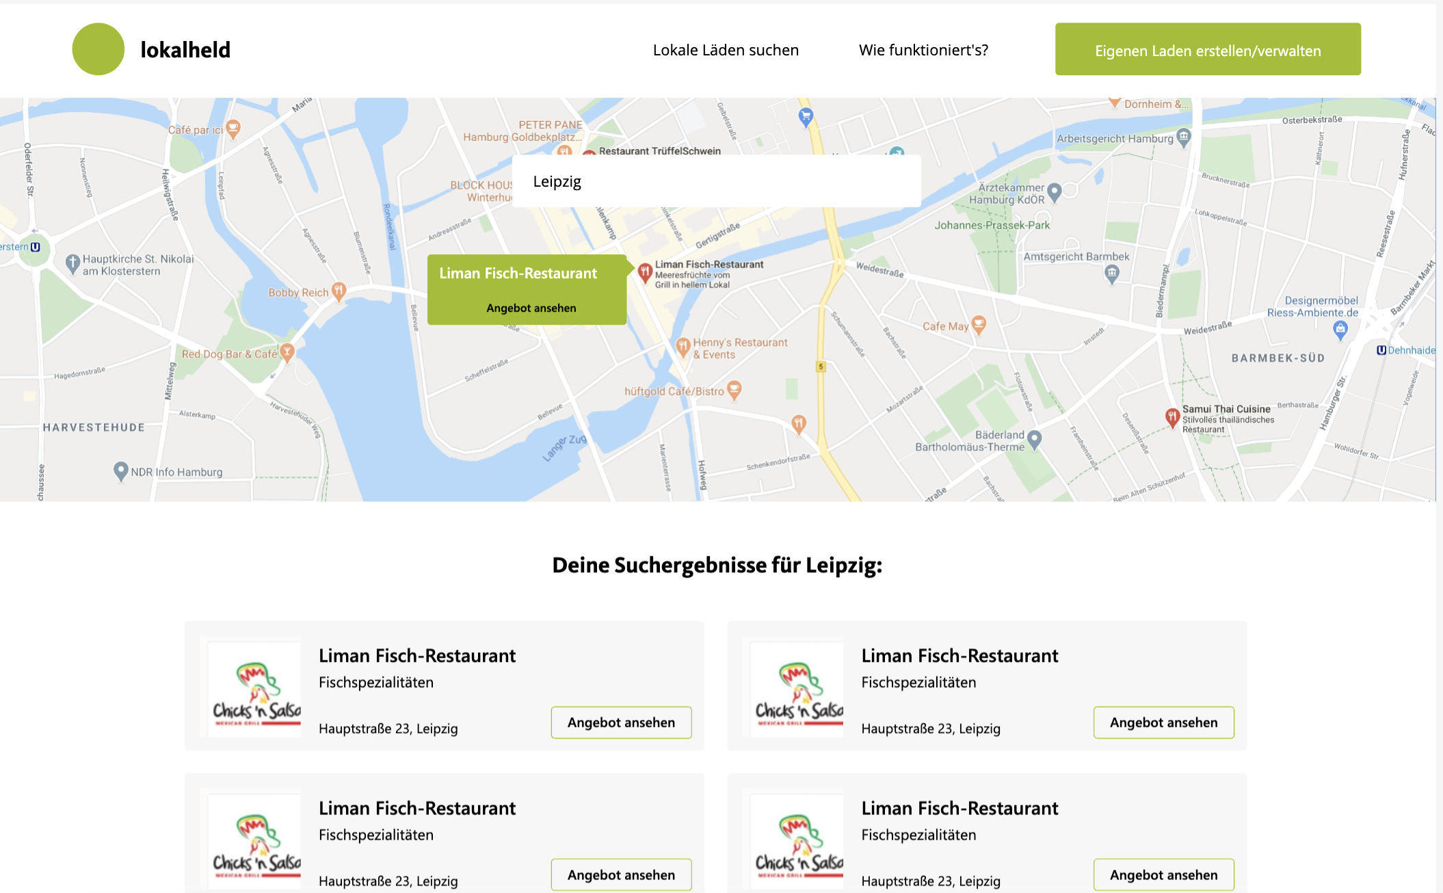
Task: Click Angebot ansehen in the bottom-left result card
Action: click(x=621, y=875)
